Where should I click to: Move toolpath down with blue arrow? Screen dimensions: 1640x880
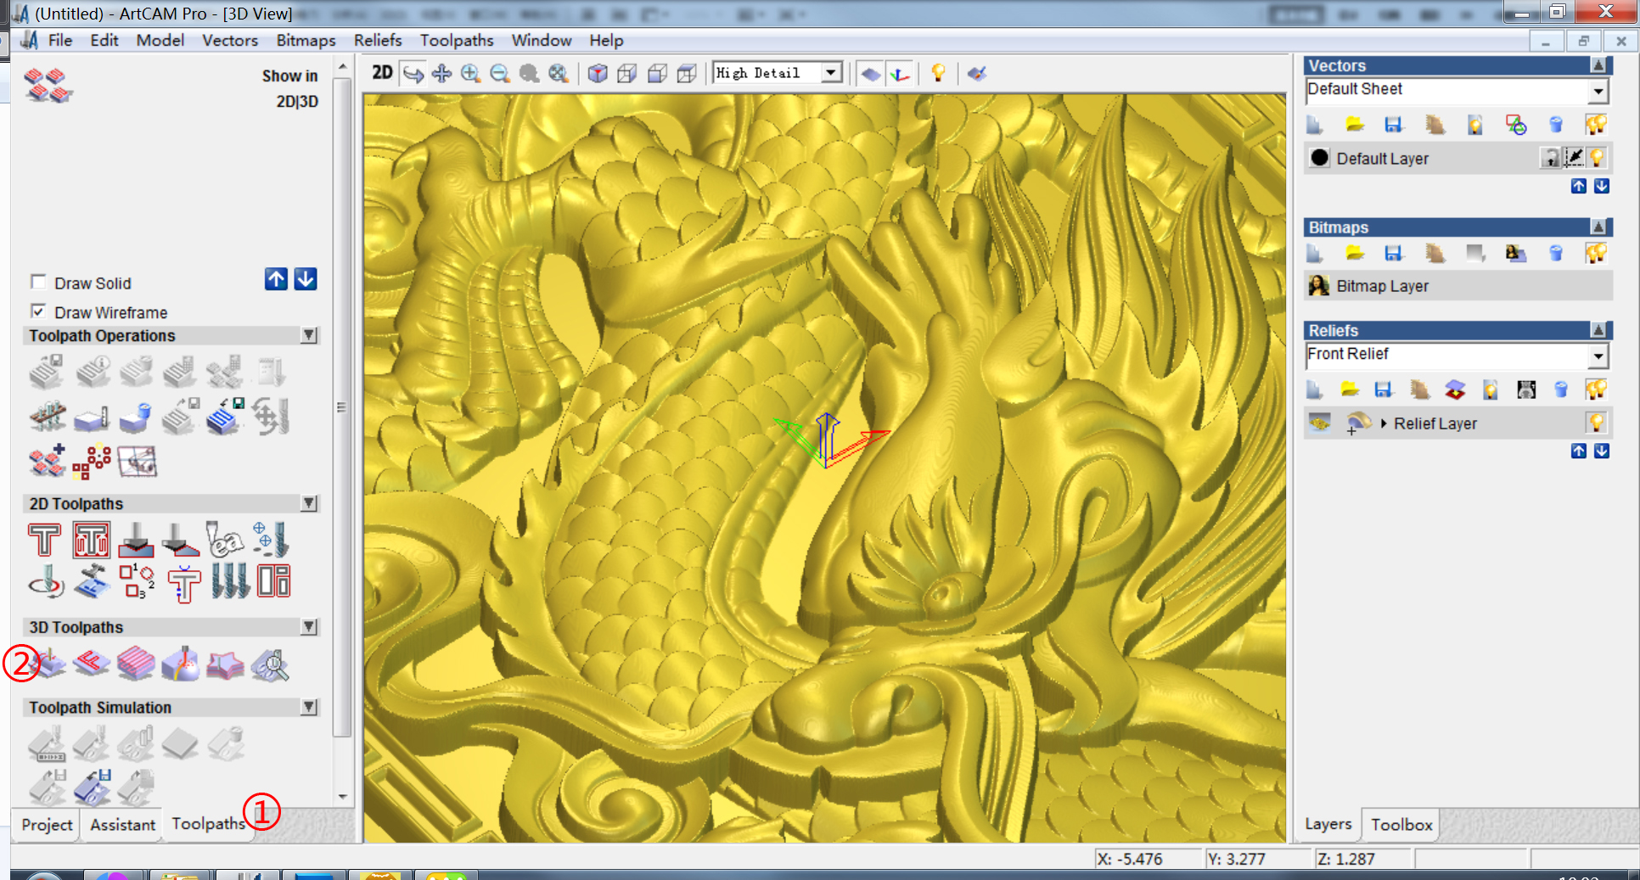[306, 279]
